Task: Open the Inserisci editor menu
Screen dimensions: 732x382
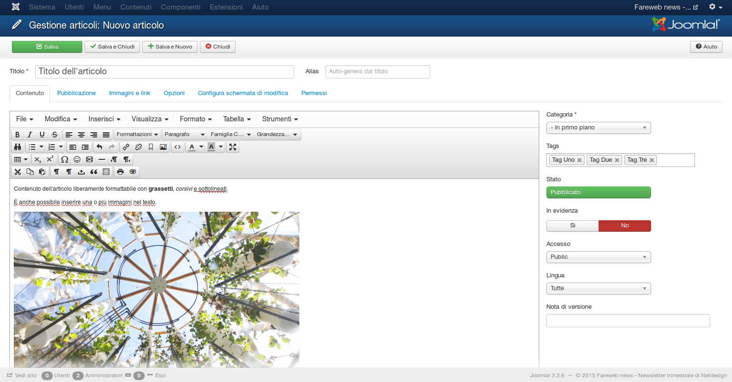Action: 104,119
